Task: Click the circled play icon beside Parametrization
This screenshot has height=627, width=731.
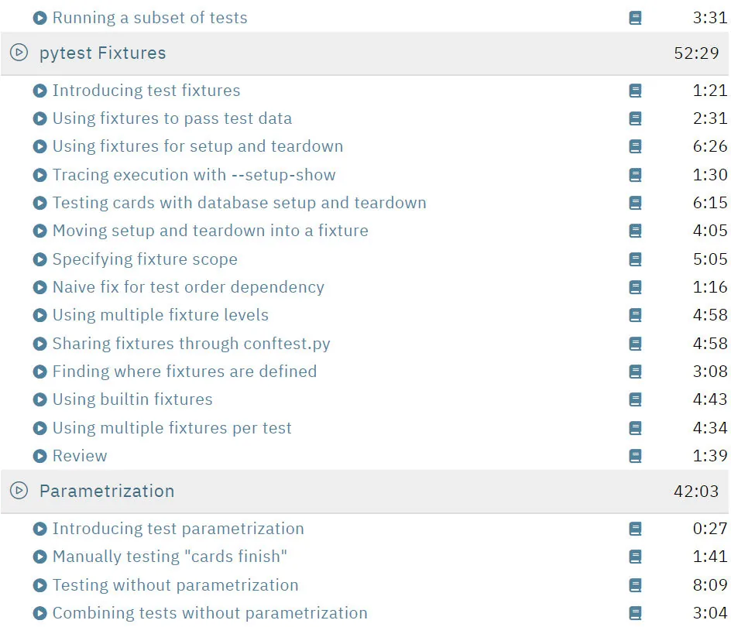Action: [x=19, y=491]
